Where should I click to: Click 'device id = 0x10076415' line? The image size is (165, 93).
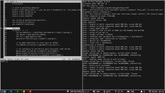point(97,41)
